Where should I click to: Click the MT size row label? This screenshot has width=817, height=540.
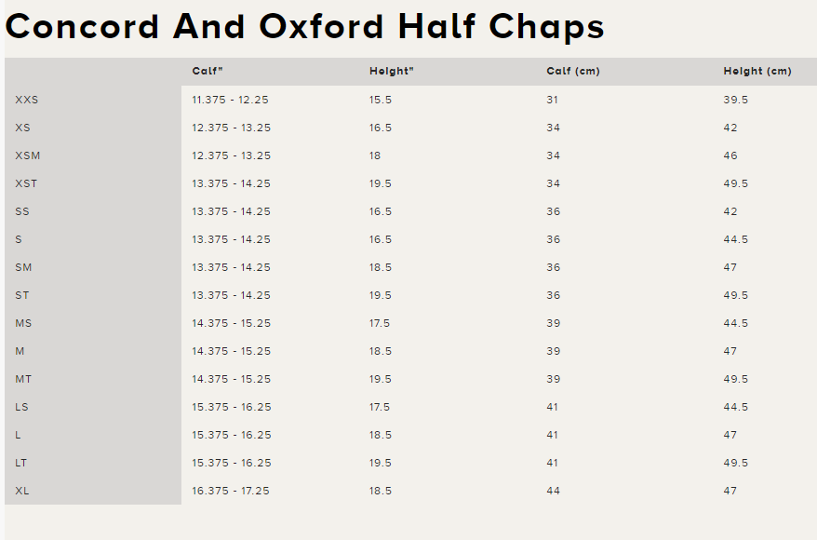[23, 379]
